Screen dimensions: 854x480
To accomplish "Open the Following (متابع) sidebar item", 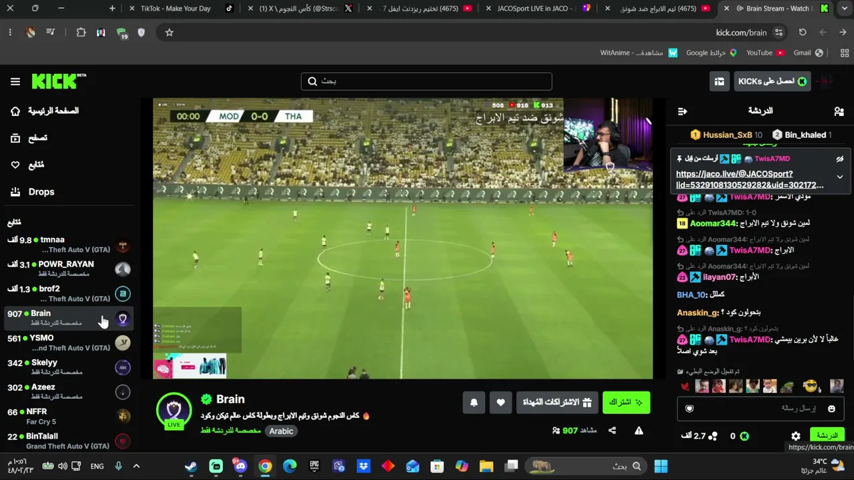I will tap(27, 165).
